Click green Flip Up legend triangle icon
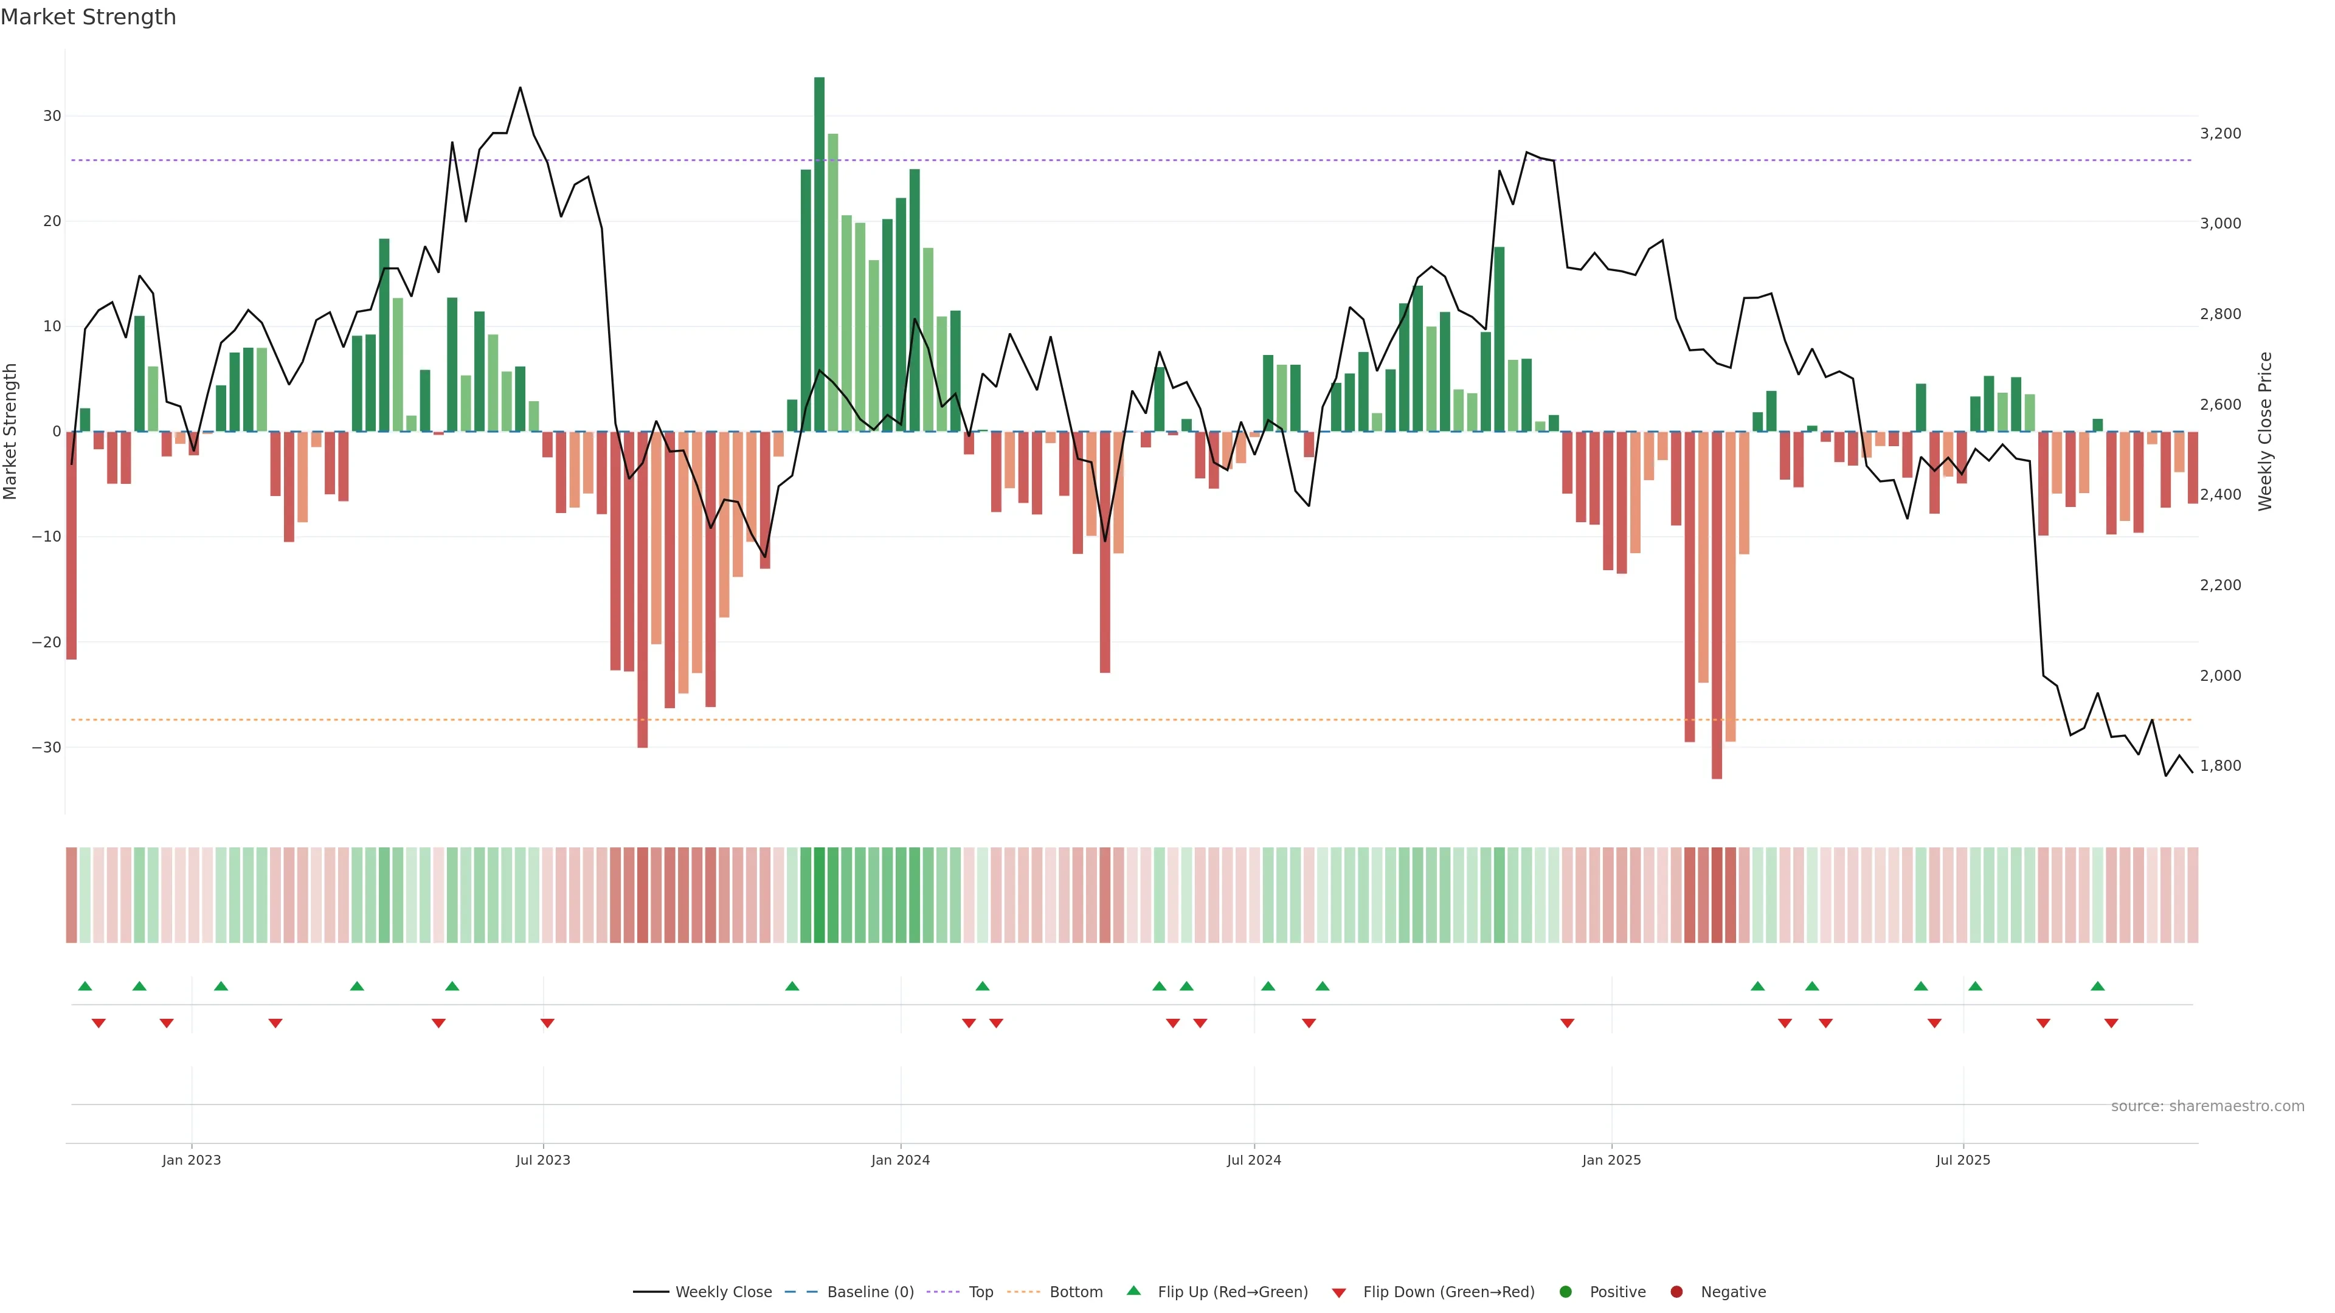Viewport: 2335px width, 1313px height. click(1133, 1291)
